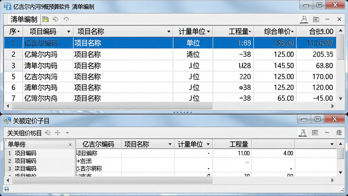Open the 计量单位 column dropdown in top table
Screen dimensions: 348x196
point(208,32)
